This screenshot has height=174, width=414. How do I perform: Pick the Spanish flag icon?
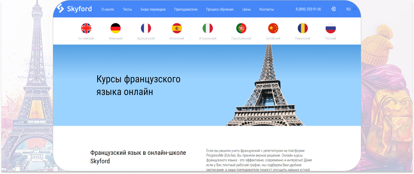(x=177, y=28)
